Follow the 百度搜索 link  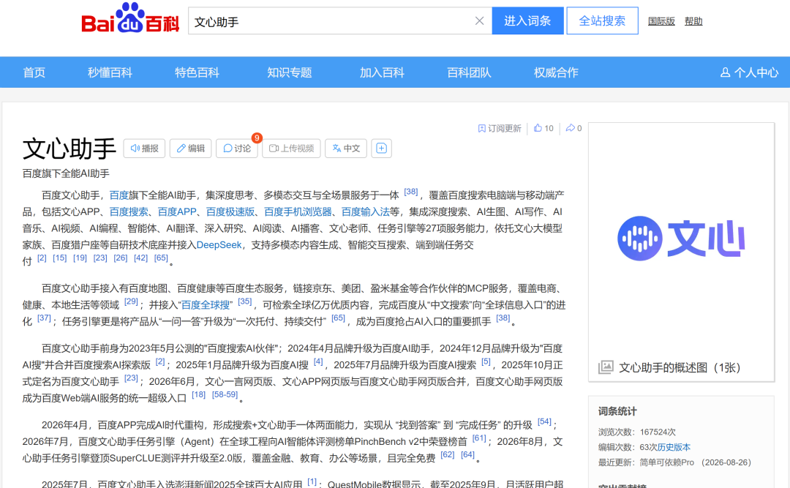(129, 211)
